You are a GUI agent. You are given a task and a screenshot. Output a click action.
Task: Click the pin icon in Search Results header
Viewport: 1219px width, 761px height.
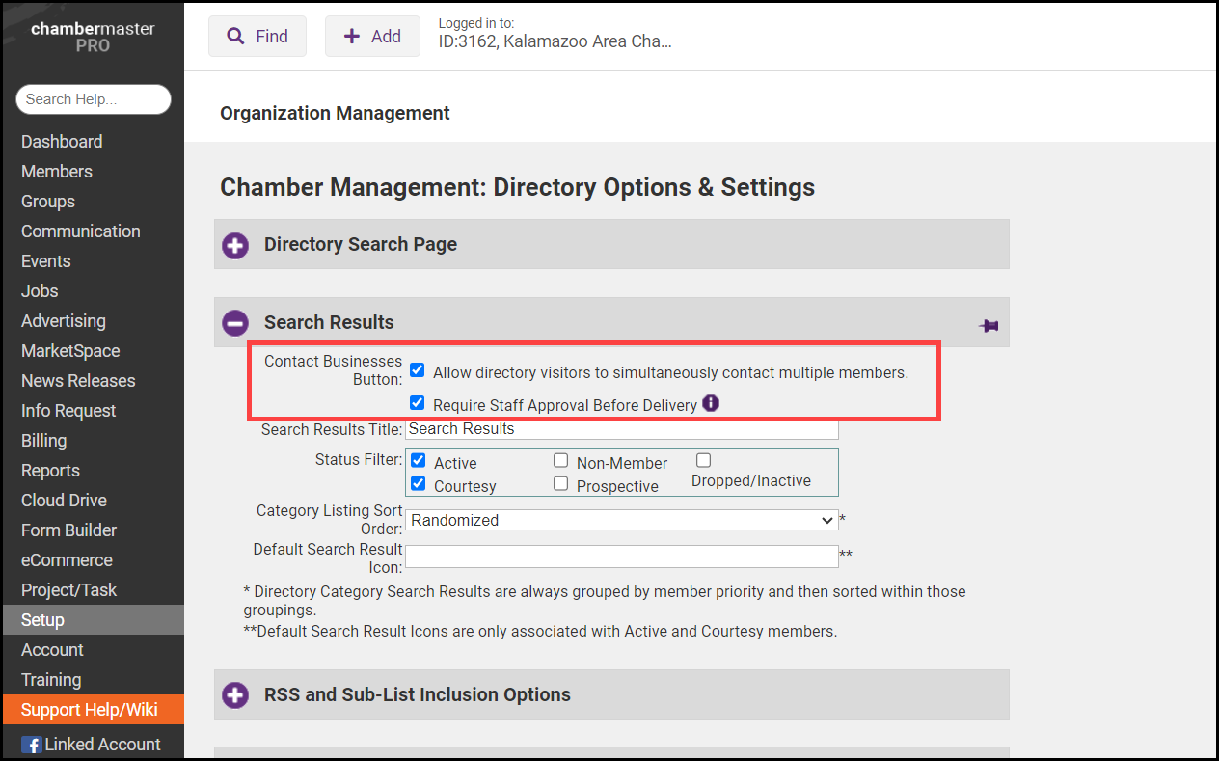coord(989,326)
